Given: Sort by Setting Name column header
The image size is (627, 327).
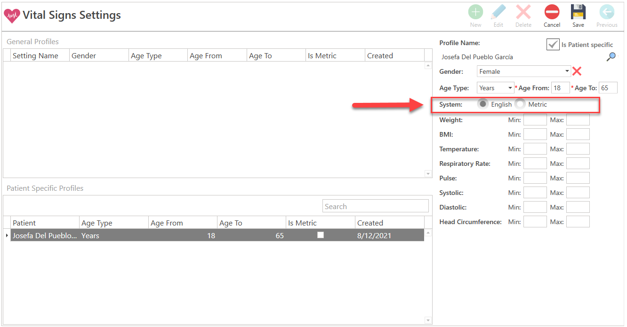Looking at the screenshot, I should (x=40, y=55).
